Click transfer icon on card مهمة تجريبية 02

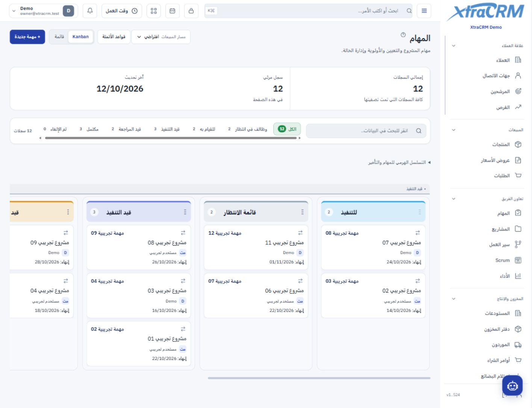point(183,329)
